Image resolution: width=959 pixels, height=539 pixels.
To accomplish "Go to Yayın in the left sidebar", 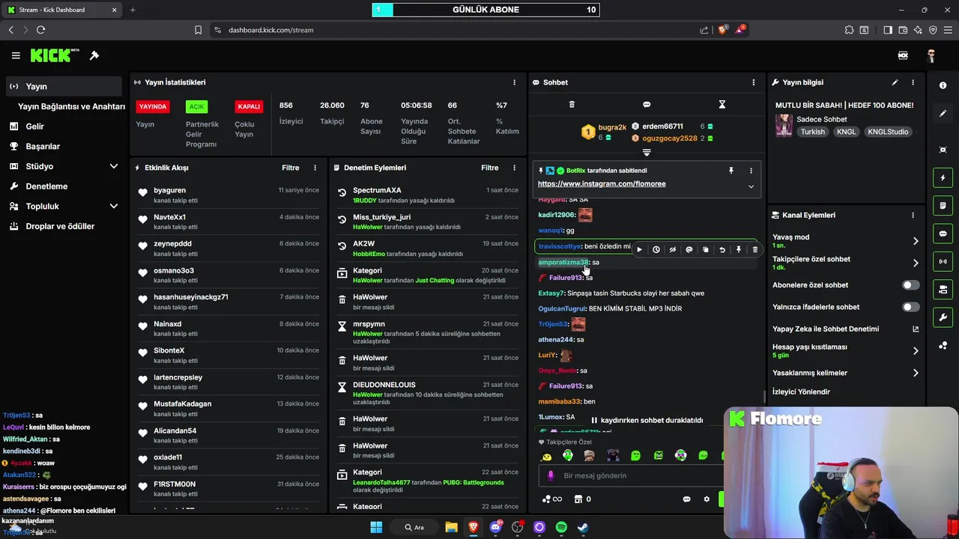I will click(x=63, y=86).
